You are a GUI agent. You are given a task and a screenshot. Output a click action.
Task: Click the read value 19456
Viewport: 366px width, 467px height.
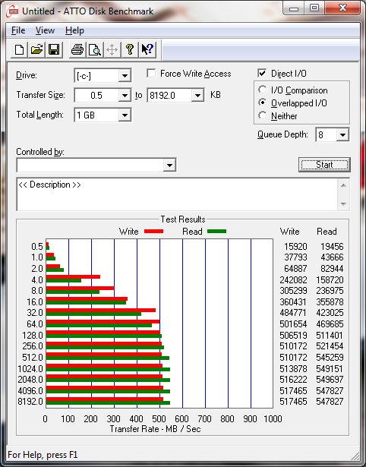pos(332,247)
